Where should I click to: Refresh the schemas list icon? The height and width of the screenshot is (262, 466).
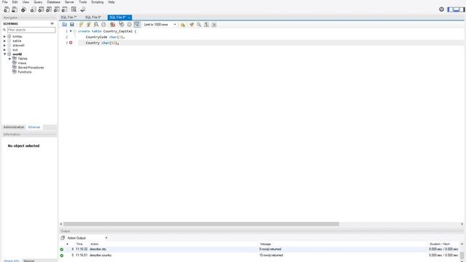(52, 23)
